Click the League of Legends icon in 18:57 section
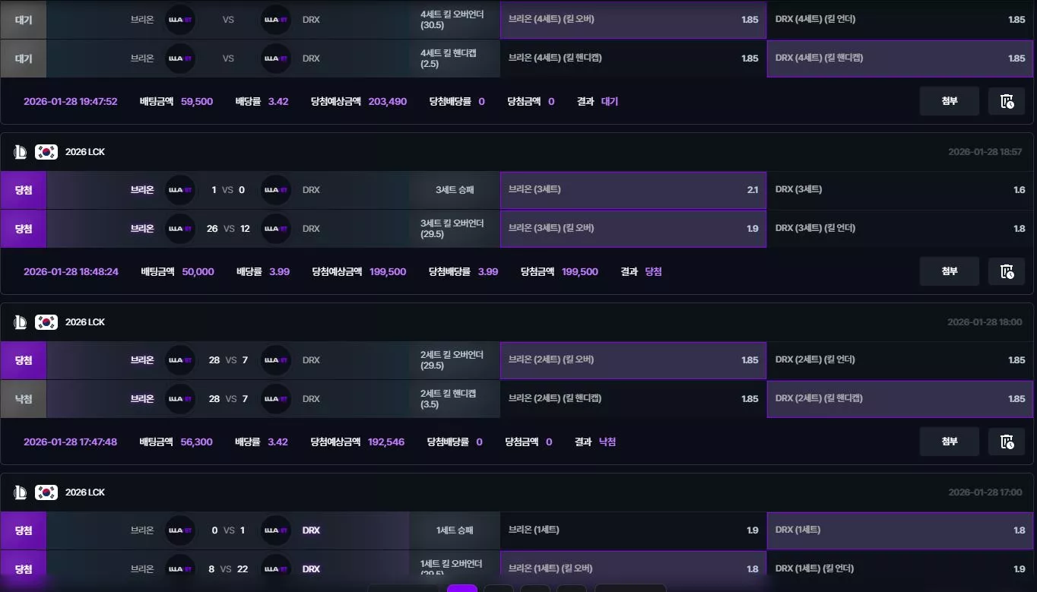This screenshot has width=1037, height=592. tap(21, 152)
